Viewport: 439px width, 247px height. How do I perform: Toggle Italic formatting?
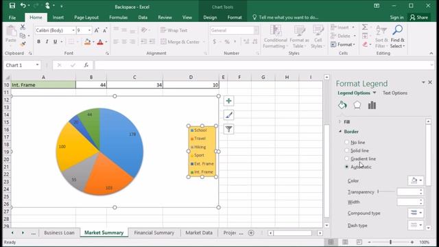click(x=47, y=42)
